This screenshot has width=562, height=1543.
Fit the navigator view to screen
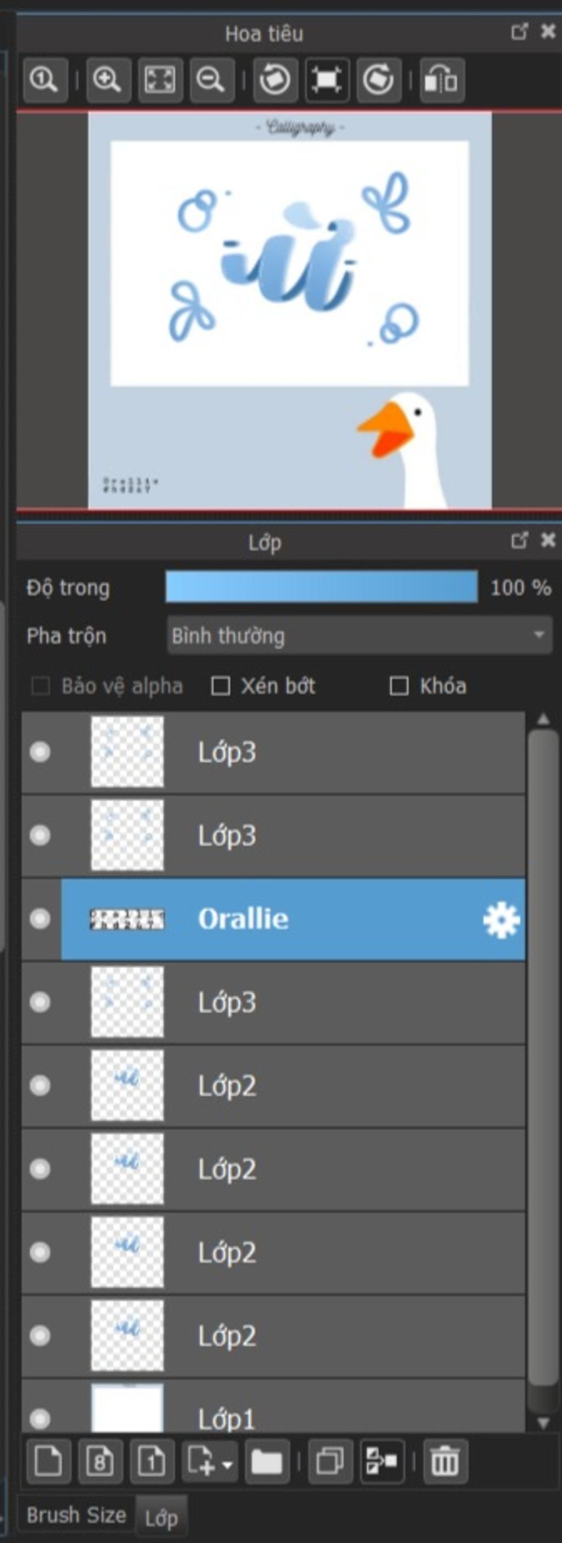[160, 80]
